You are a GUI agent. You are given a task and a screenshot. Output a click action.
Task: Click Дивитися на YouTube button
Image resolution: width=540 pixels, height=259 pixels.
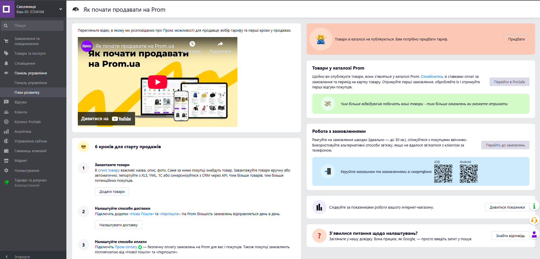(106, 119)
